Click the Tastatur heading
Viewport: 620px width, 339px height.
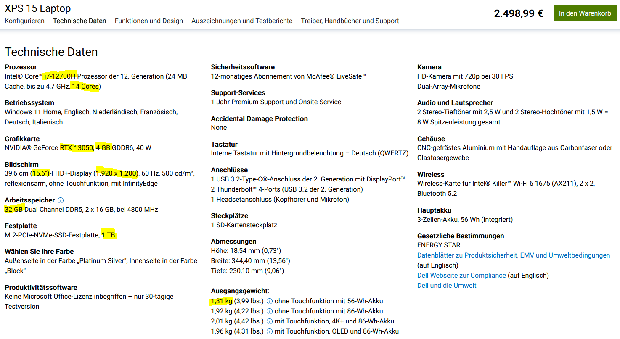coord(224,144)
